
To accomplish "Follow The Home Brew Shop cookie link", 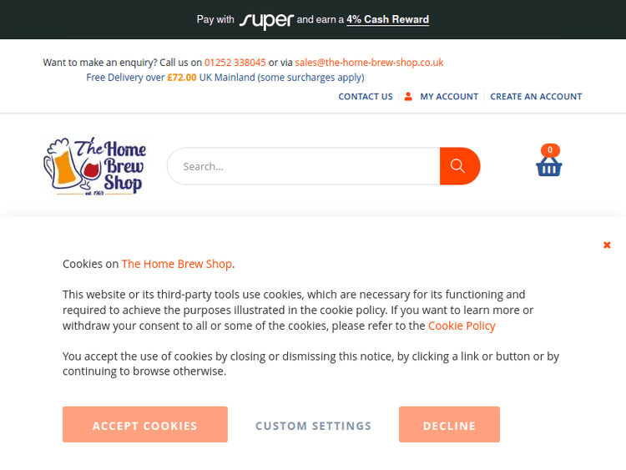I will point(177,264).
